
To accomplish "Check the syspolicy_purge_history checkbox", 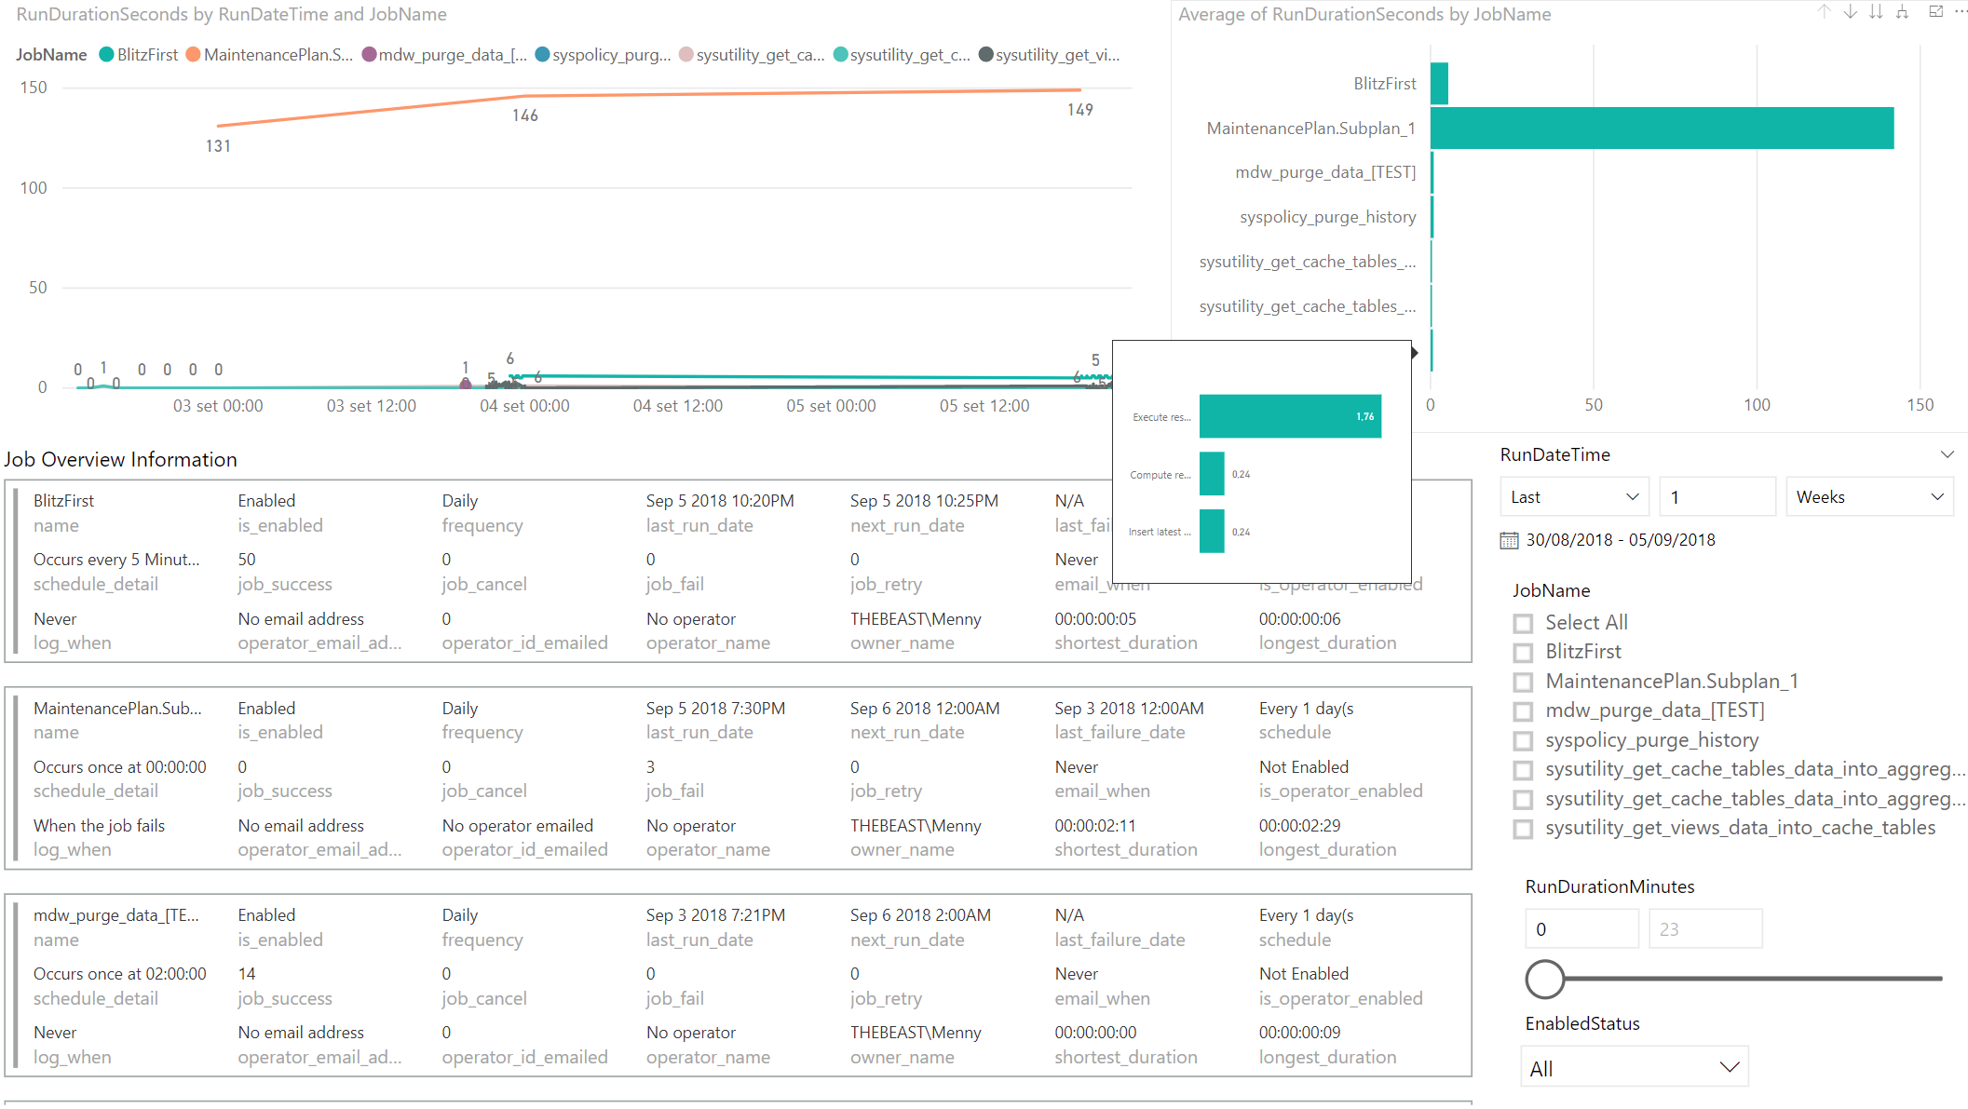I will coord(1524,740).
